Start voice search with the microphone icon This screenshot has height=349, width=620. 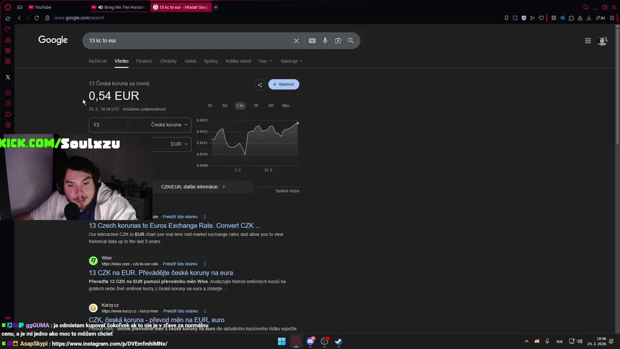pos(325,41)
